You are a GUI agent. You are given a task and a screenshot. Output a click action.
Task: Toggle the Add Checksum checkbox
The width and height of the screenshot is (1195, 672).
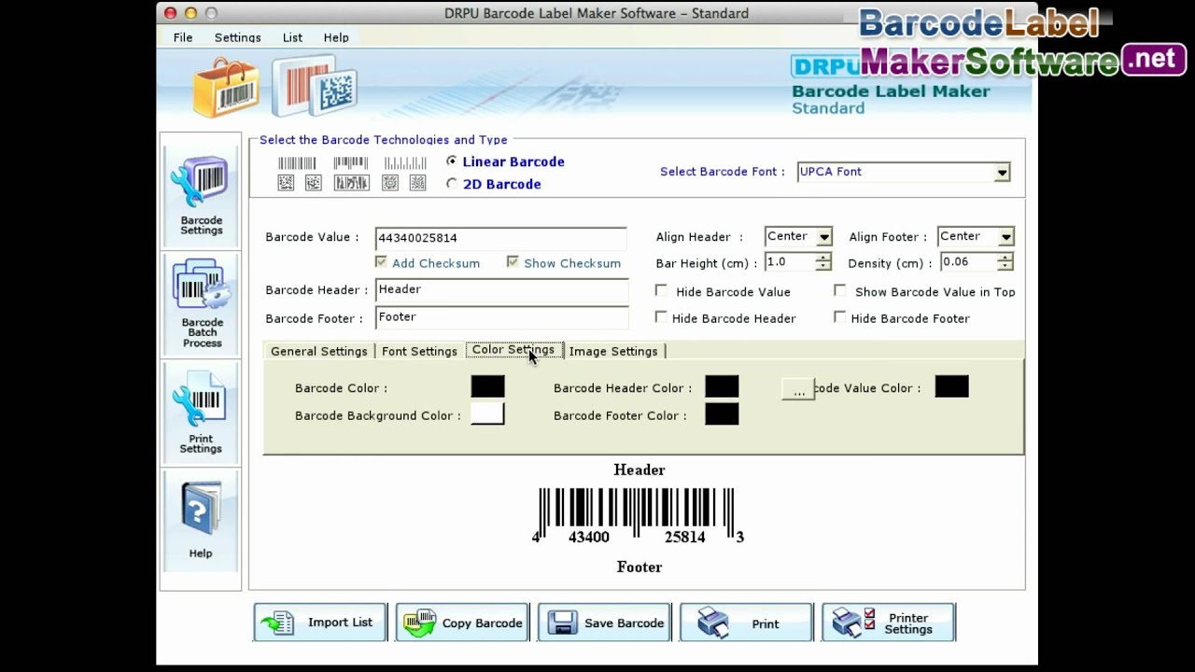[381, 262]
